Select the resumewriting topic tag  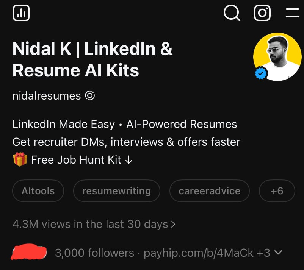[116, 191]
